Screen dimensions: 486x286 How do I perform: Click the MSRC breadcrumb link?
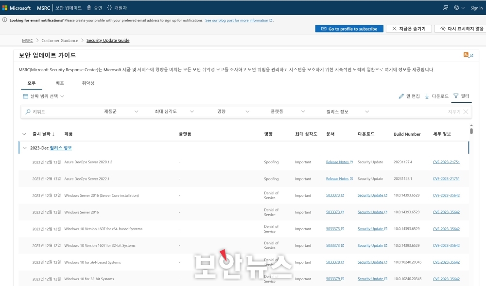[27, 41]
